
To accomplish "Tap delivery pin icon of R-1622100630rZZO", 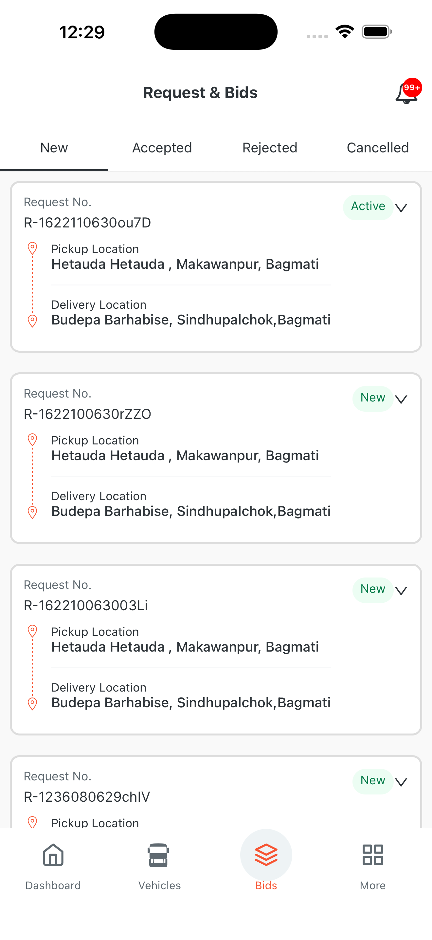I will coord(32,512).
